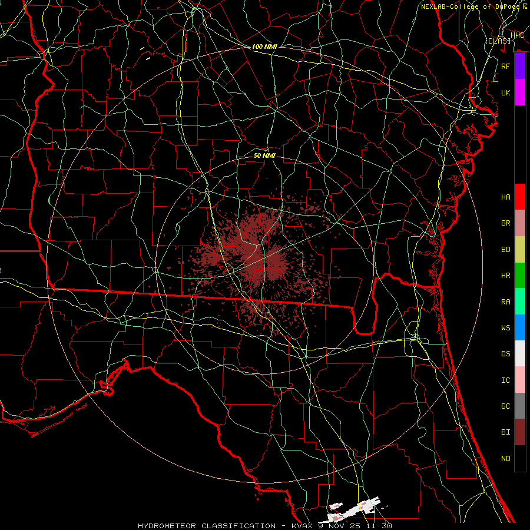This screenshot has height=530, width=530.
Task: Click the 50 NMI range ring label
Action: point(264,155)
